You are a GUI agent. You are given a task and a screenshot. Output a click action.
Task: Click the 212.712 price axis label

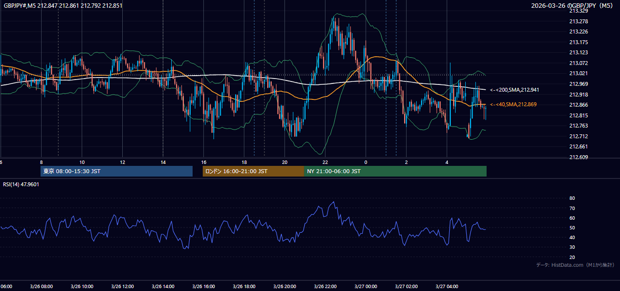[578, 136]
